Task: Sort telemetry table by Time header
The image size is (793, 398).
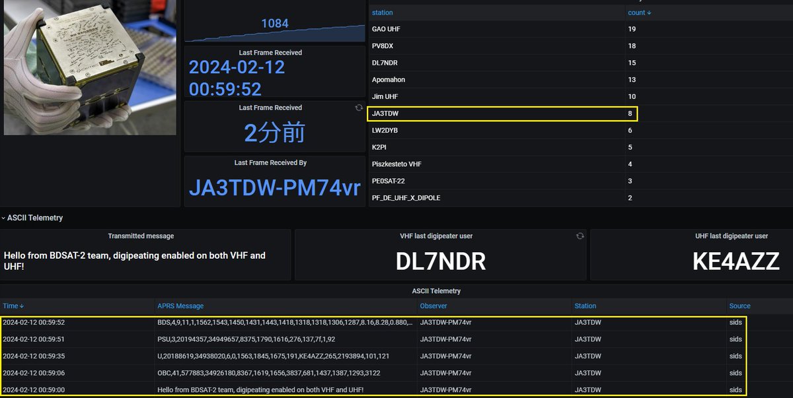Action: [x=14, y=306]
